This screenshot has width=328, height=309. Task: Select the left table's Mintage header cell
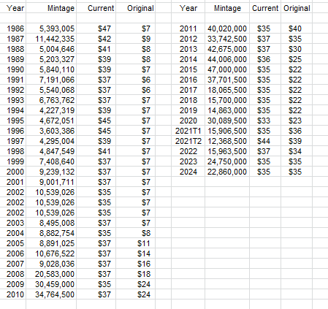[x=51, y=8]
